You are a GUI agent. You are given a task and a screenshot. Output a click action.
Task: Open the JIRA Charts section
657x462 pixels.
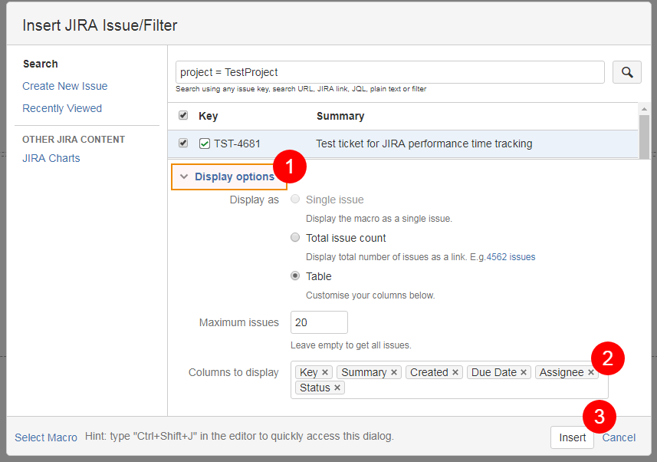pyautogui.click(x=51, y=158)
